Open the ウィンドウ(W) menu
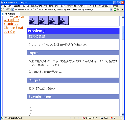This screenshot has height=120, width=125. pyautogui.click(x=104, y=6)
